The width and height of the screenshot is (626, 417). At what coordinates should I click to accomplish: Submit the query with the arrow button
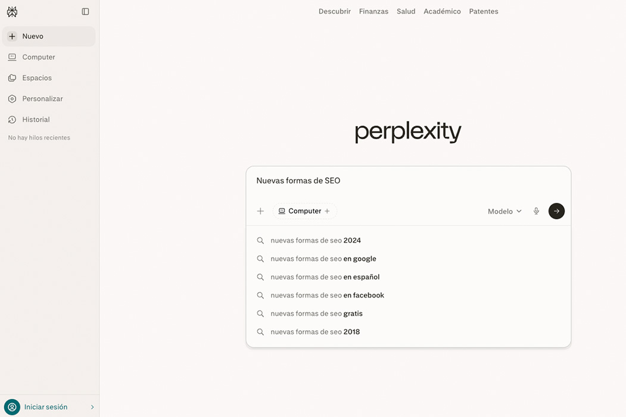pyautogui.click(x=556, y=211)
